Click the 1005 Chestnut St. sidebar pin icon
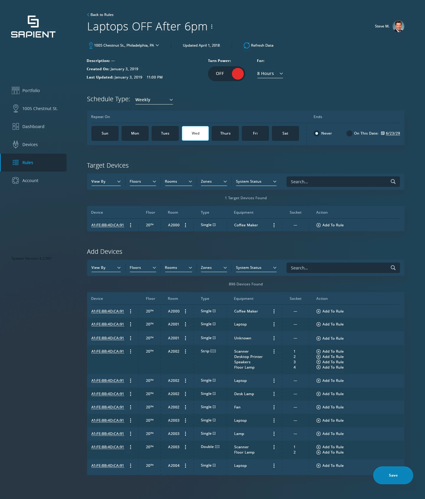425x499 pixels. click(x=16, y=109)
